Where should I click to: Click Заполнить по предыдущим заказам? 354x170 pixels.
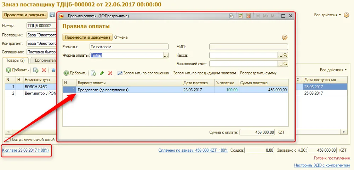click(205, 73)
